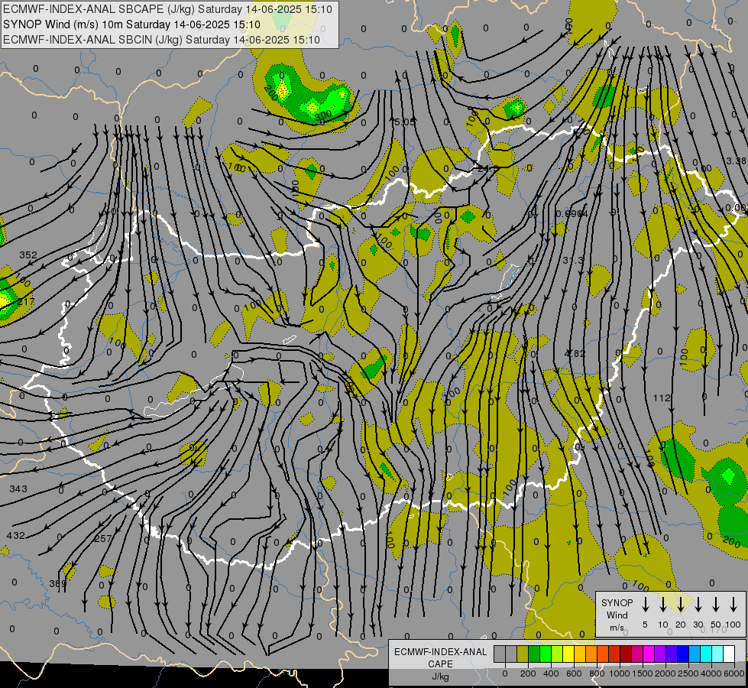Pick the dark red swatch at the 1000 tick
This screenshot has width=748, height=688.
[626, 654]
